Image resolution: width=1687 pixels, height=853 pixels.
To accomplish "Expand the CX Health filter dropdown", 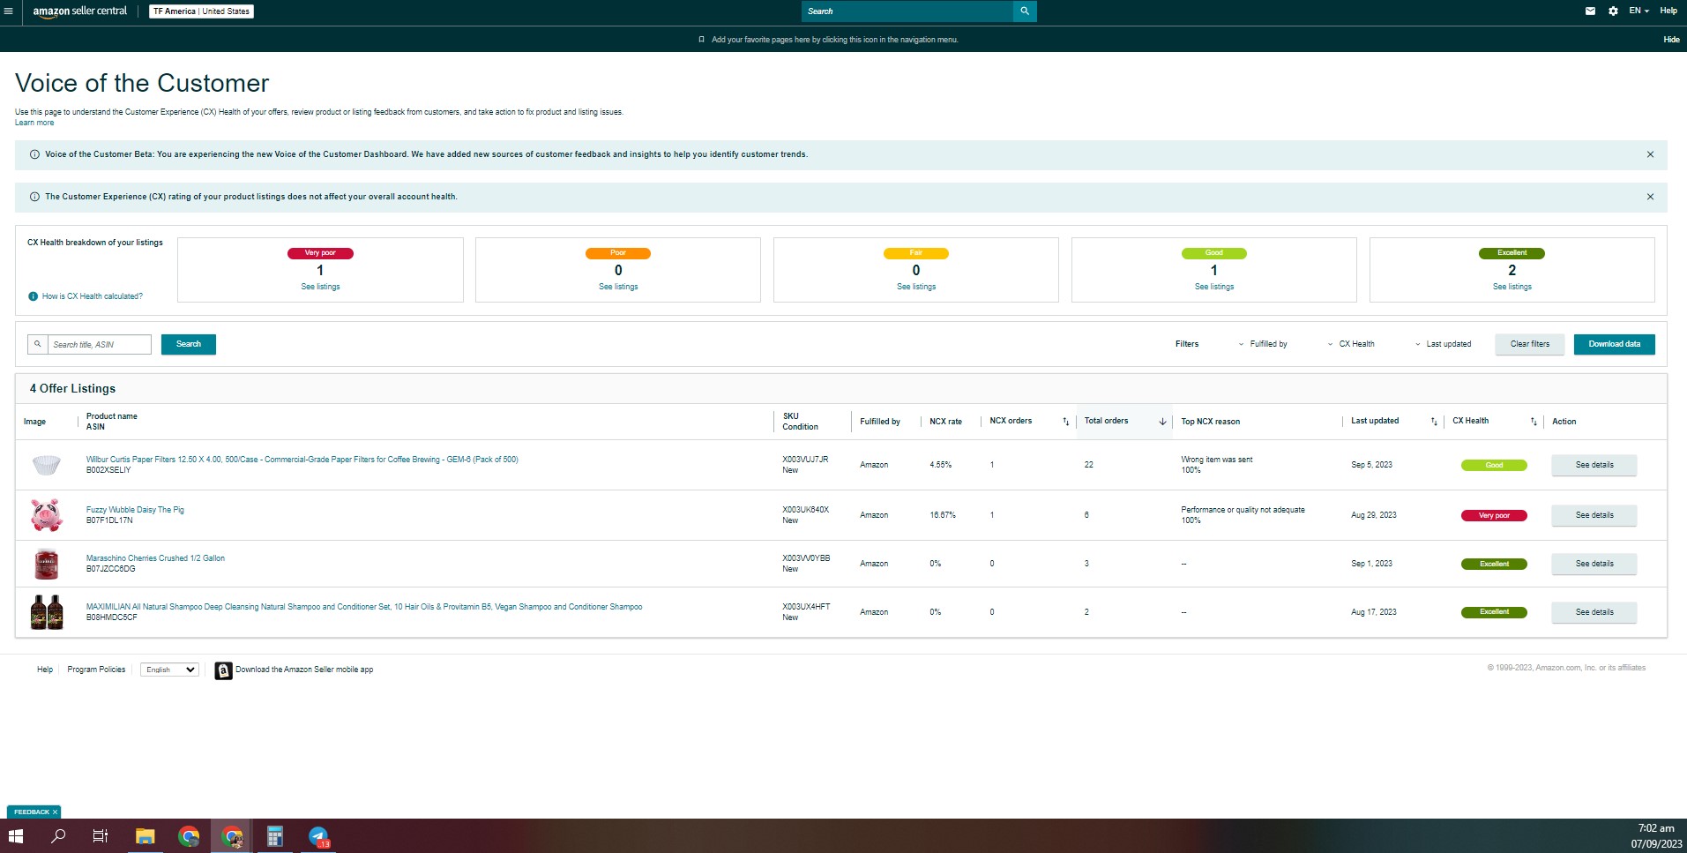I will click(1351, 344).
